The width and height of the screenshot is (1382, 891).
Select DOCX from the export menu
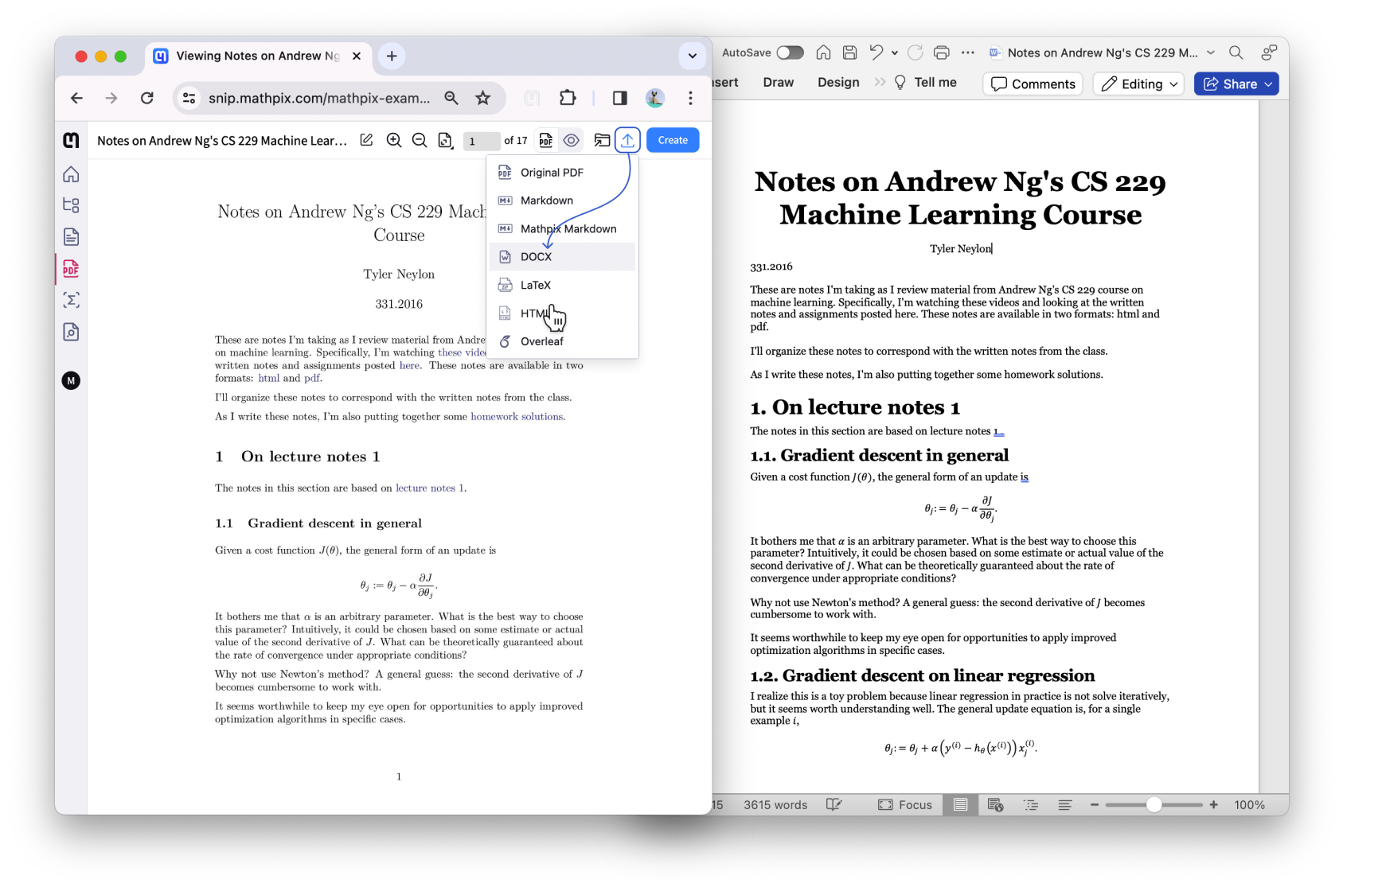tap(535, 256)
